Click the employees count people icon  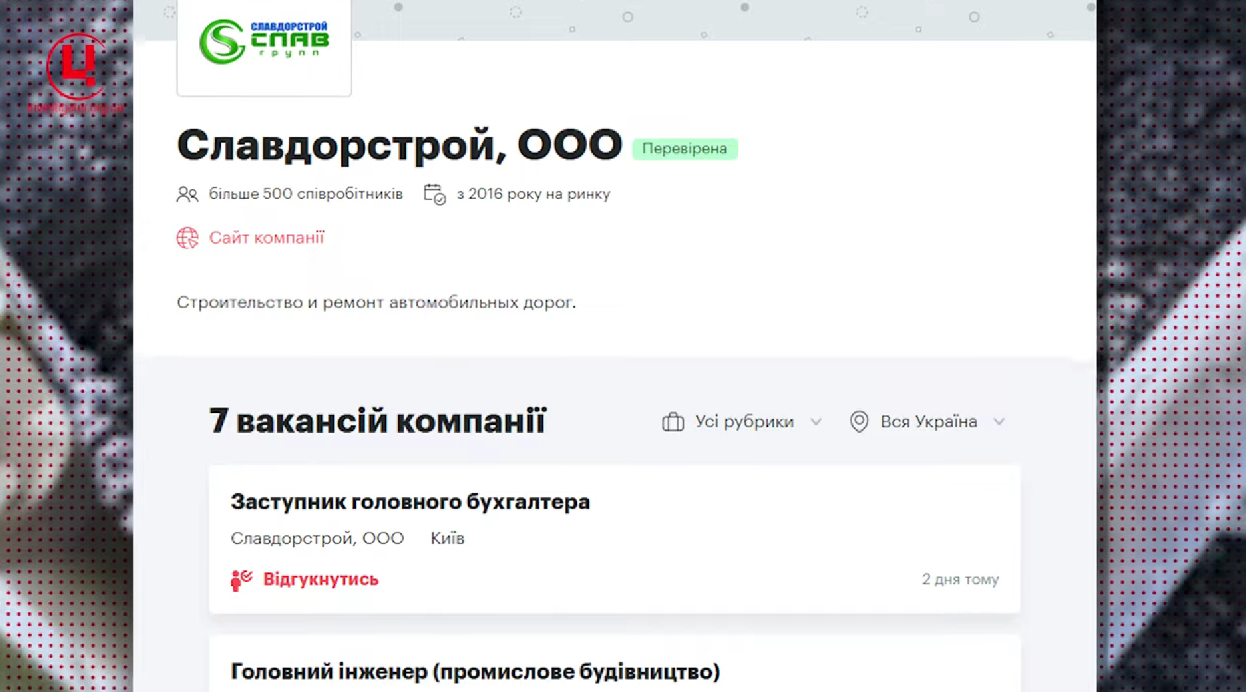tap(187, 194)
